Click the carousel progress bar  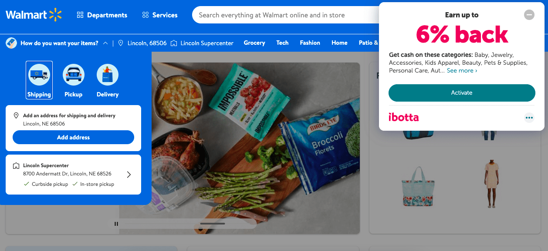[x=213, y=224]
